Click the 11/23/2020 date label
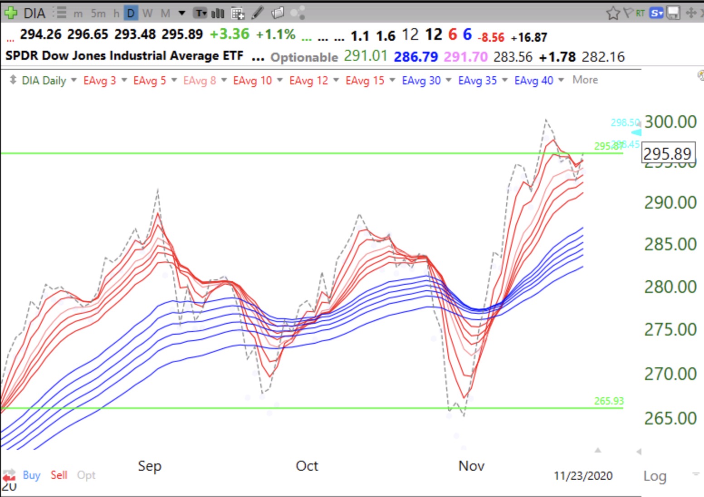704x497 pixels. 583,476
